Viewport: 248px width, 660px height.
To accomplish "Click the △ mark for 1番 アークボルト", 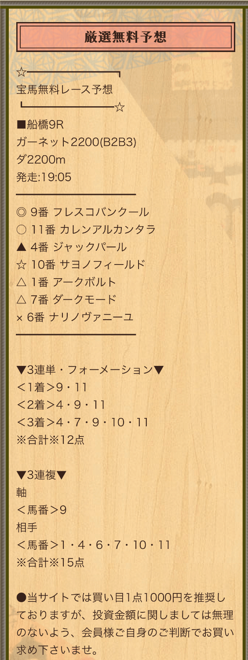I will 22,282.
